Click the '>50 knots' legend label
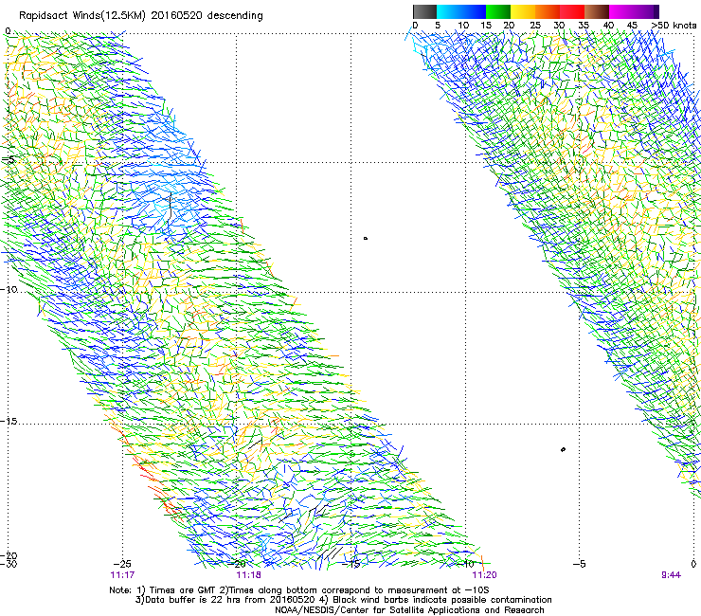Image resolution: width=701 pixels, height=616 pixels. [674, 26]
